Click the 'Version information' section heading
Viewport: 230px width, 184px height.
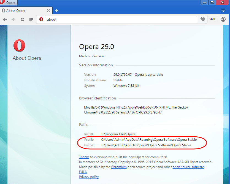click(96, 65)
